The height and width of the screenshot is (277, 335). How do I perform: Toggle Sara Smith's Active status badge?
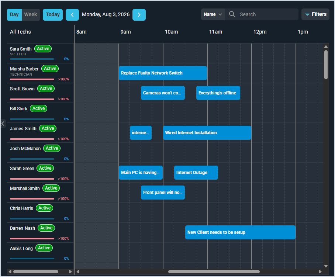[x=43, y=49]
